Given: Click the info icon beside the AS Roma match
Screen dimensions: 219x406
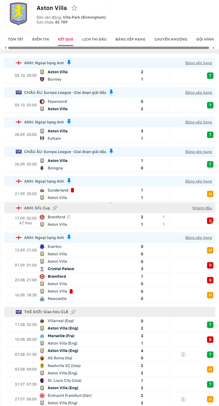Looking at the screenshot, I should pyautogui.click(x=183, y=354).
